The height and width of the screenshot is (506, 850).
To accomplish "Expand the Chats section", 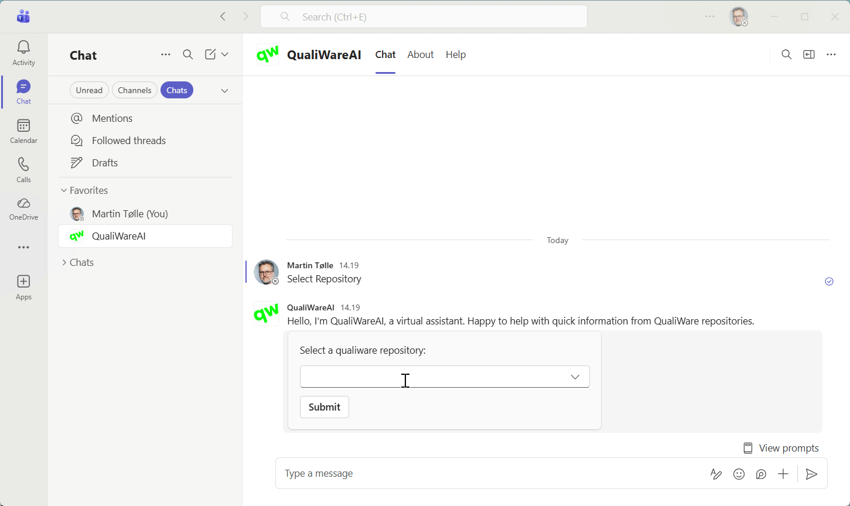I will coord(64,262).
